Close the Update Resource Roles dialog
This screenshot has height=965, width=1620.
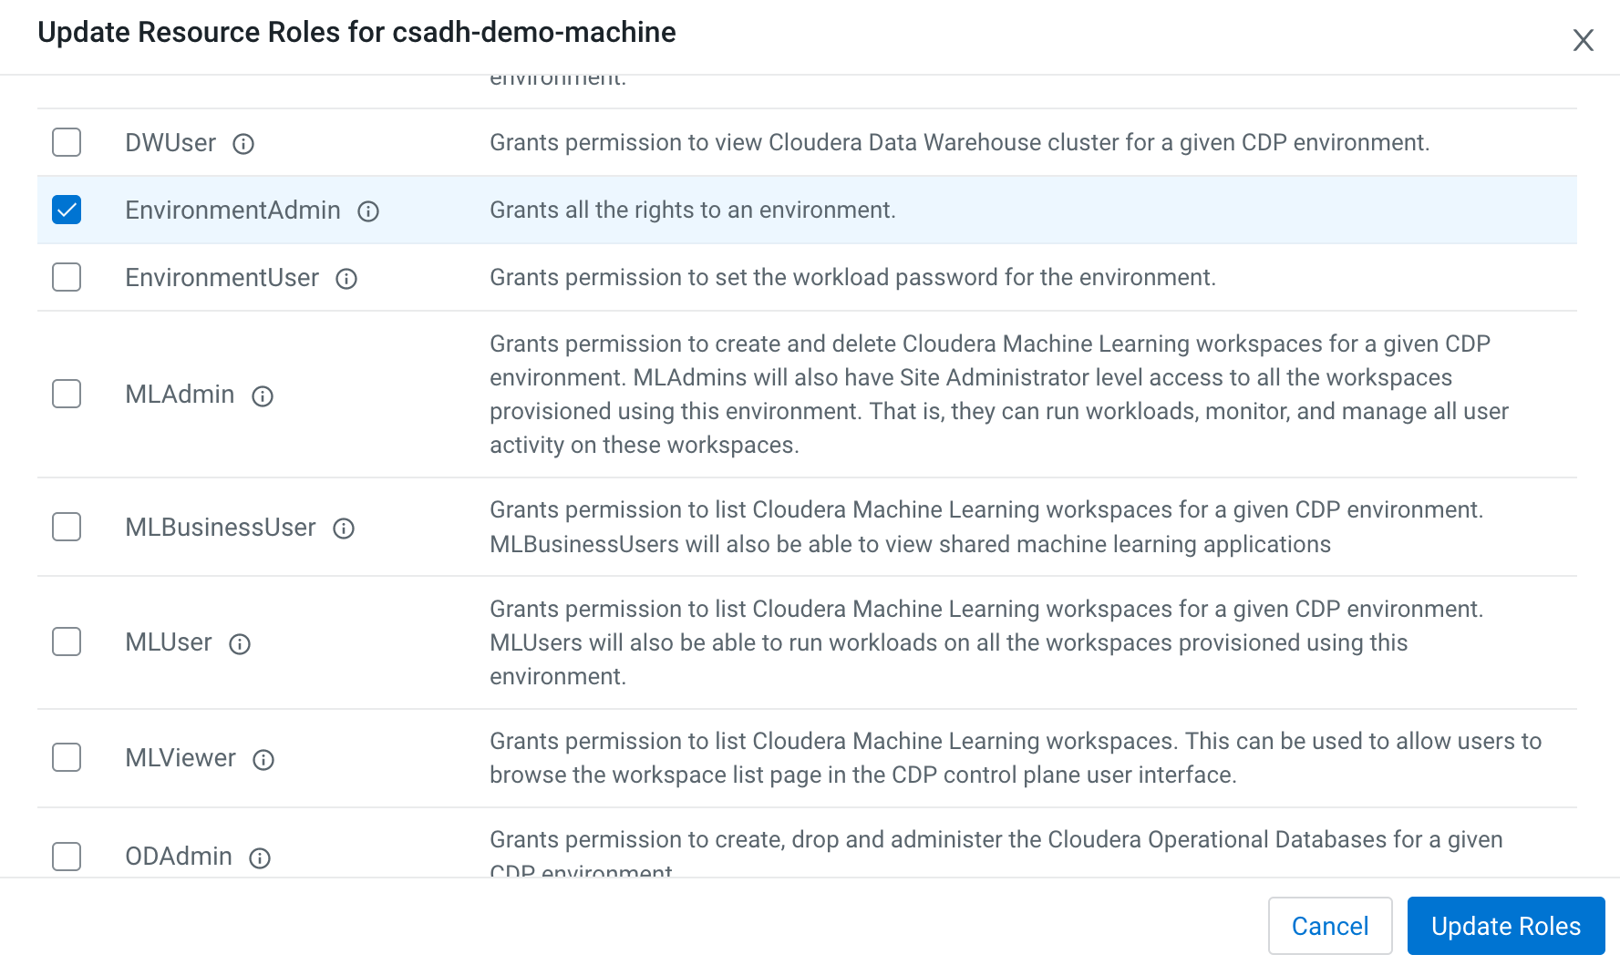coord(1583,40)
